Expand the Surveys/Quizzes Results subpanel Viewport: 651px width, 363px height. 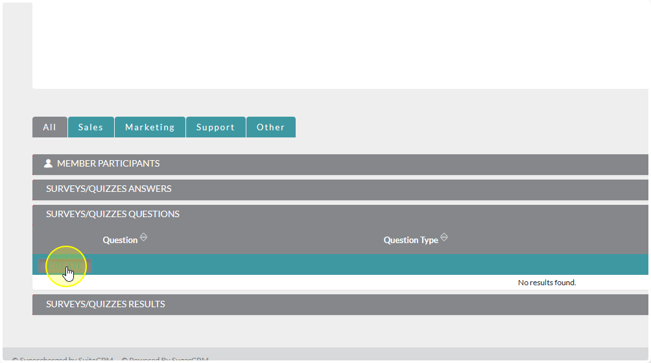point(106,304)
